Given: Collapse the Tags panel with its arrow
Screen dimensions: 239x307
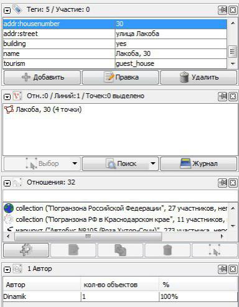Looking at the screenshot, I should (x=7, y=11).
